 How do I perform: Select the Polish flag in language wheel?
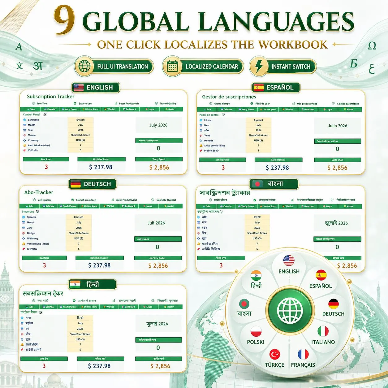pos(256,331)
